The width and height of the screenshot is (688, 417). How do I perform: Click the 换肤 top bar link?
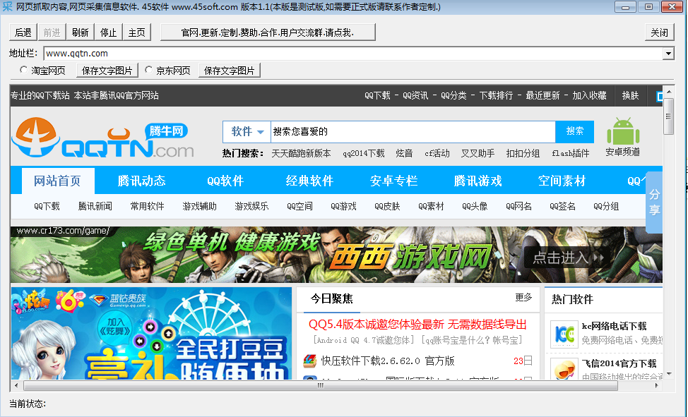[630, 95]
